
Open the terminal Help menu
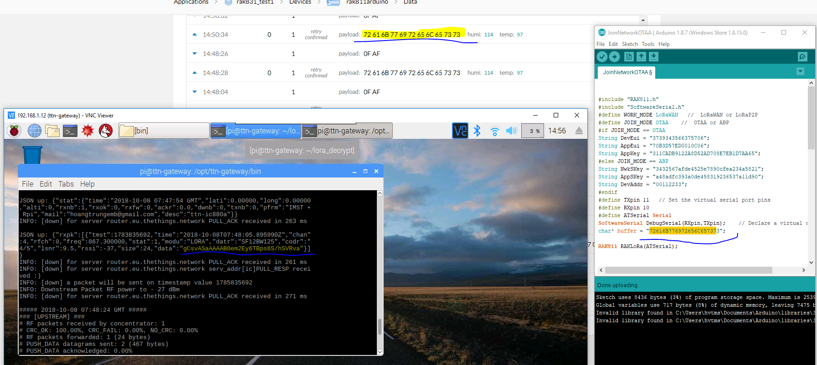pos(87,184)
